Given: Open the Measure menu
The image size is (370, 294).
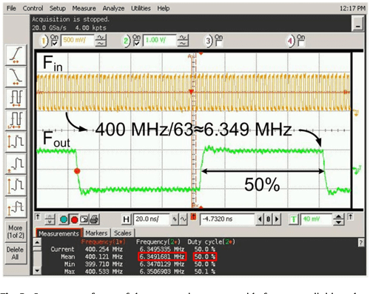Looking at the screenshot, I should [84, 8].
